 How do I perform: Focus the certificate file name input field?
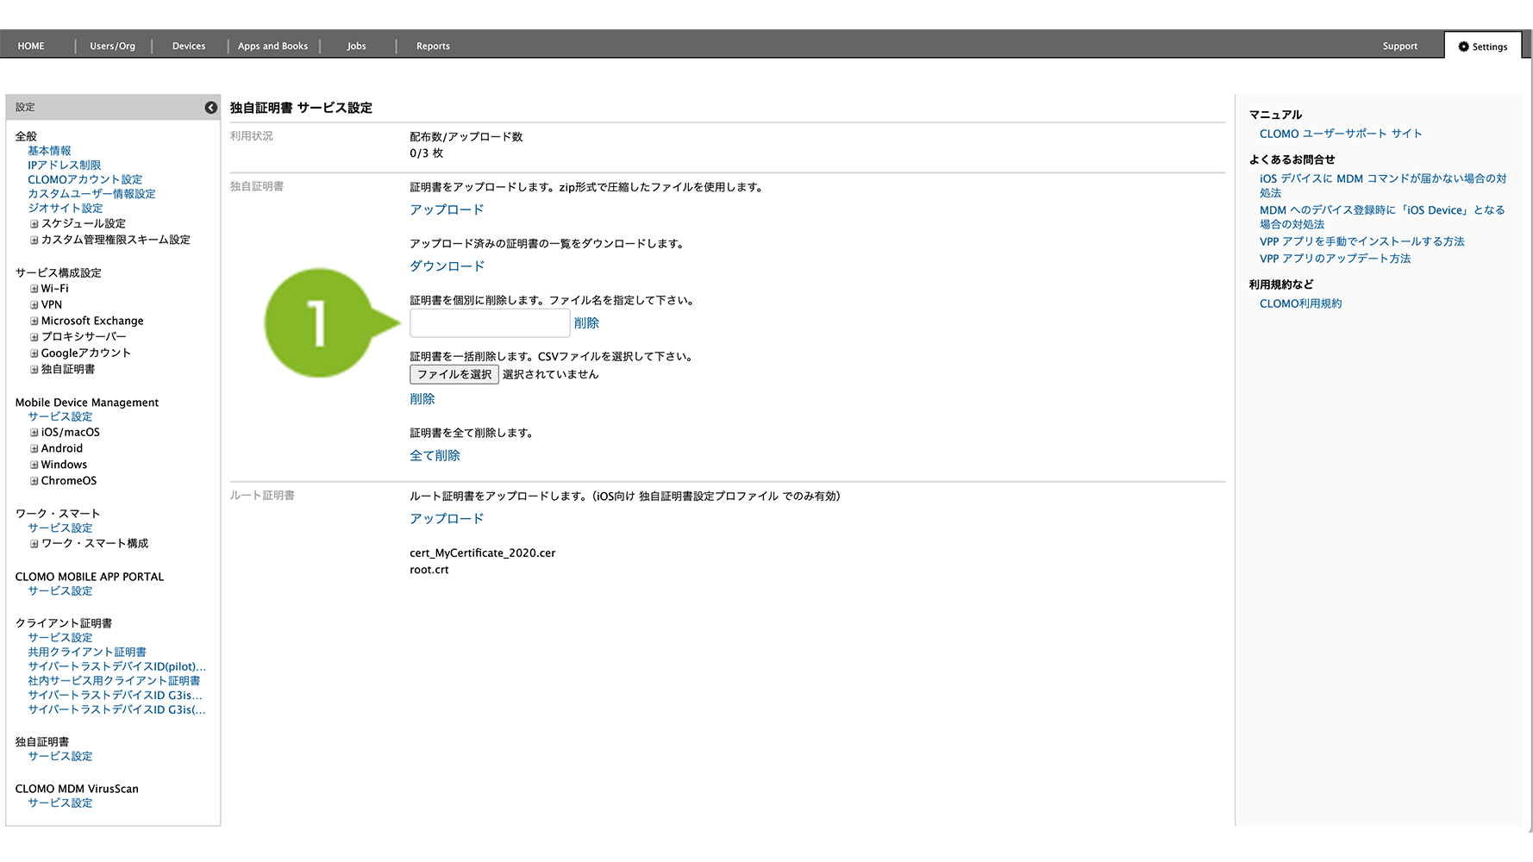coord(489,323)
